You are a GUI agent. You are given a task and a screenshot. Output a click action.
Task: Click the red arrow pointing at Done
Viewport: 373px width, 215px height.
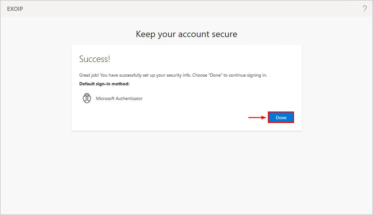pos(257,118)
